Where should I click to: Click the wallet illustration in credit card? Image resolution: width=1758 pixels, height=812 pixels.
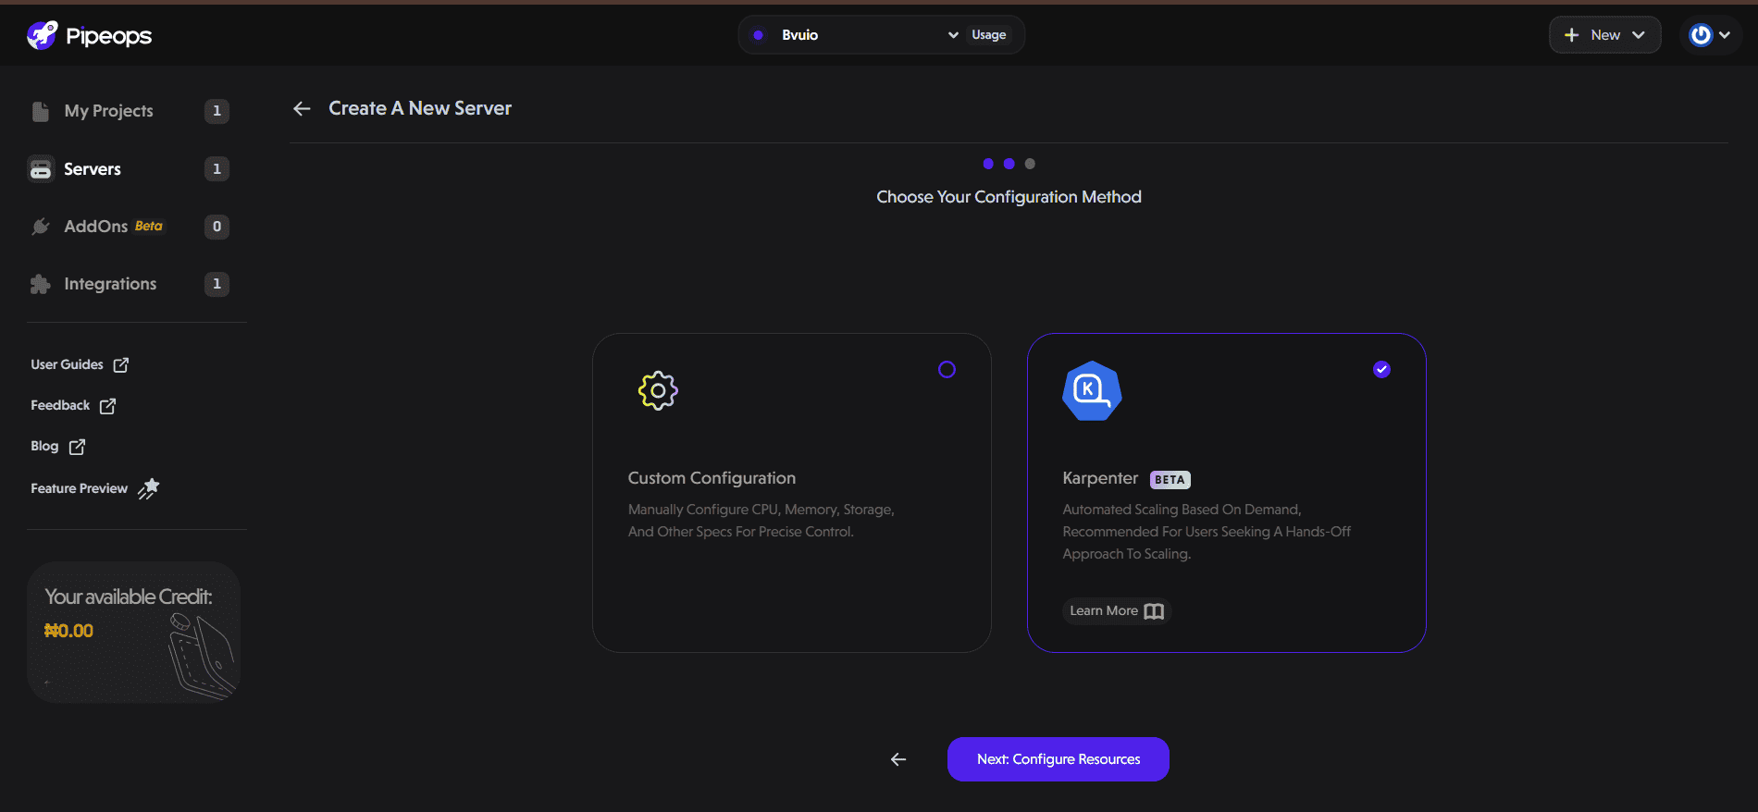pyautogui.click(x=201, y=656)
